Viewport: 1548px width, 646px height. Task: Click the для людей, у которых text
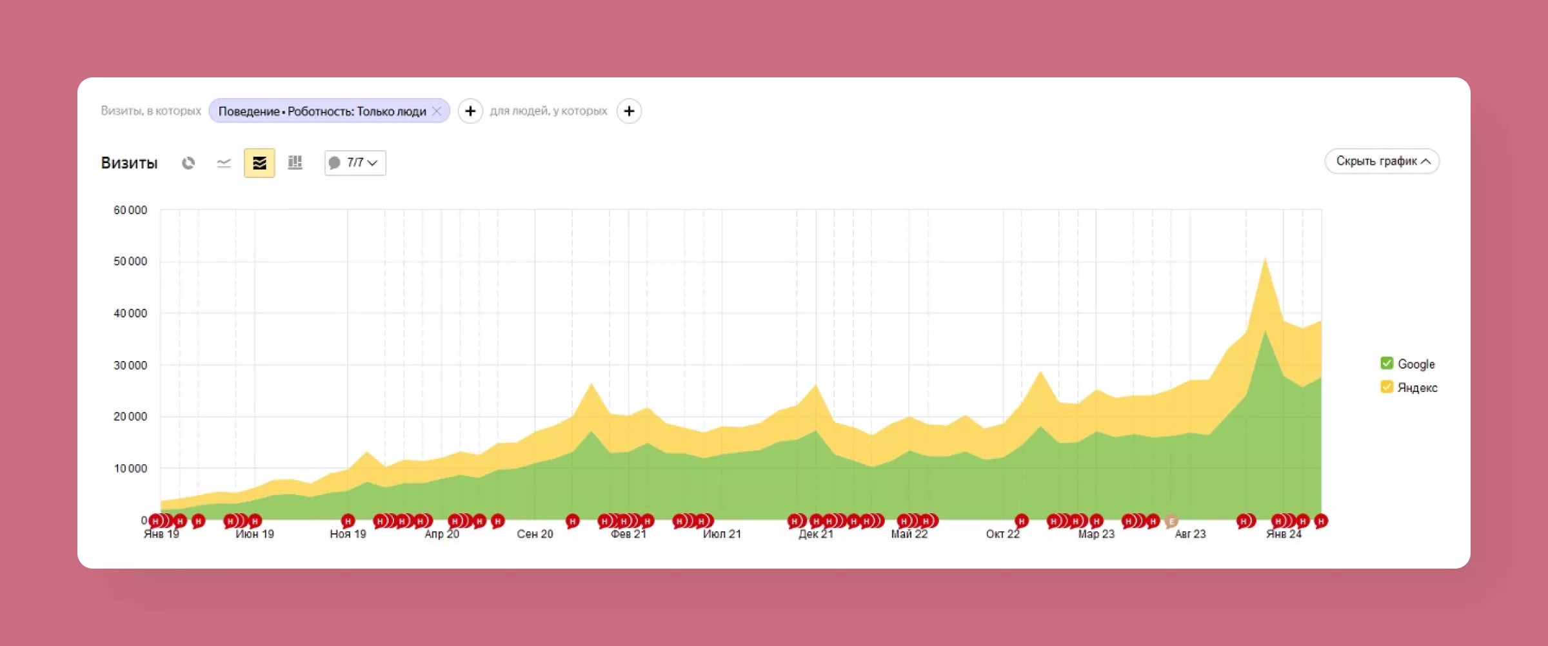click(548, 111)
